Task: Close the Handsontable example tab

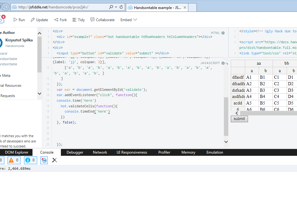Action: 185,7
